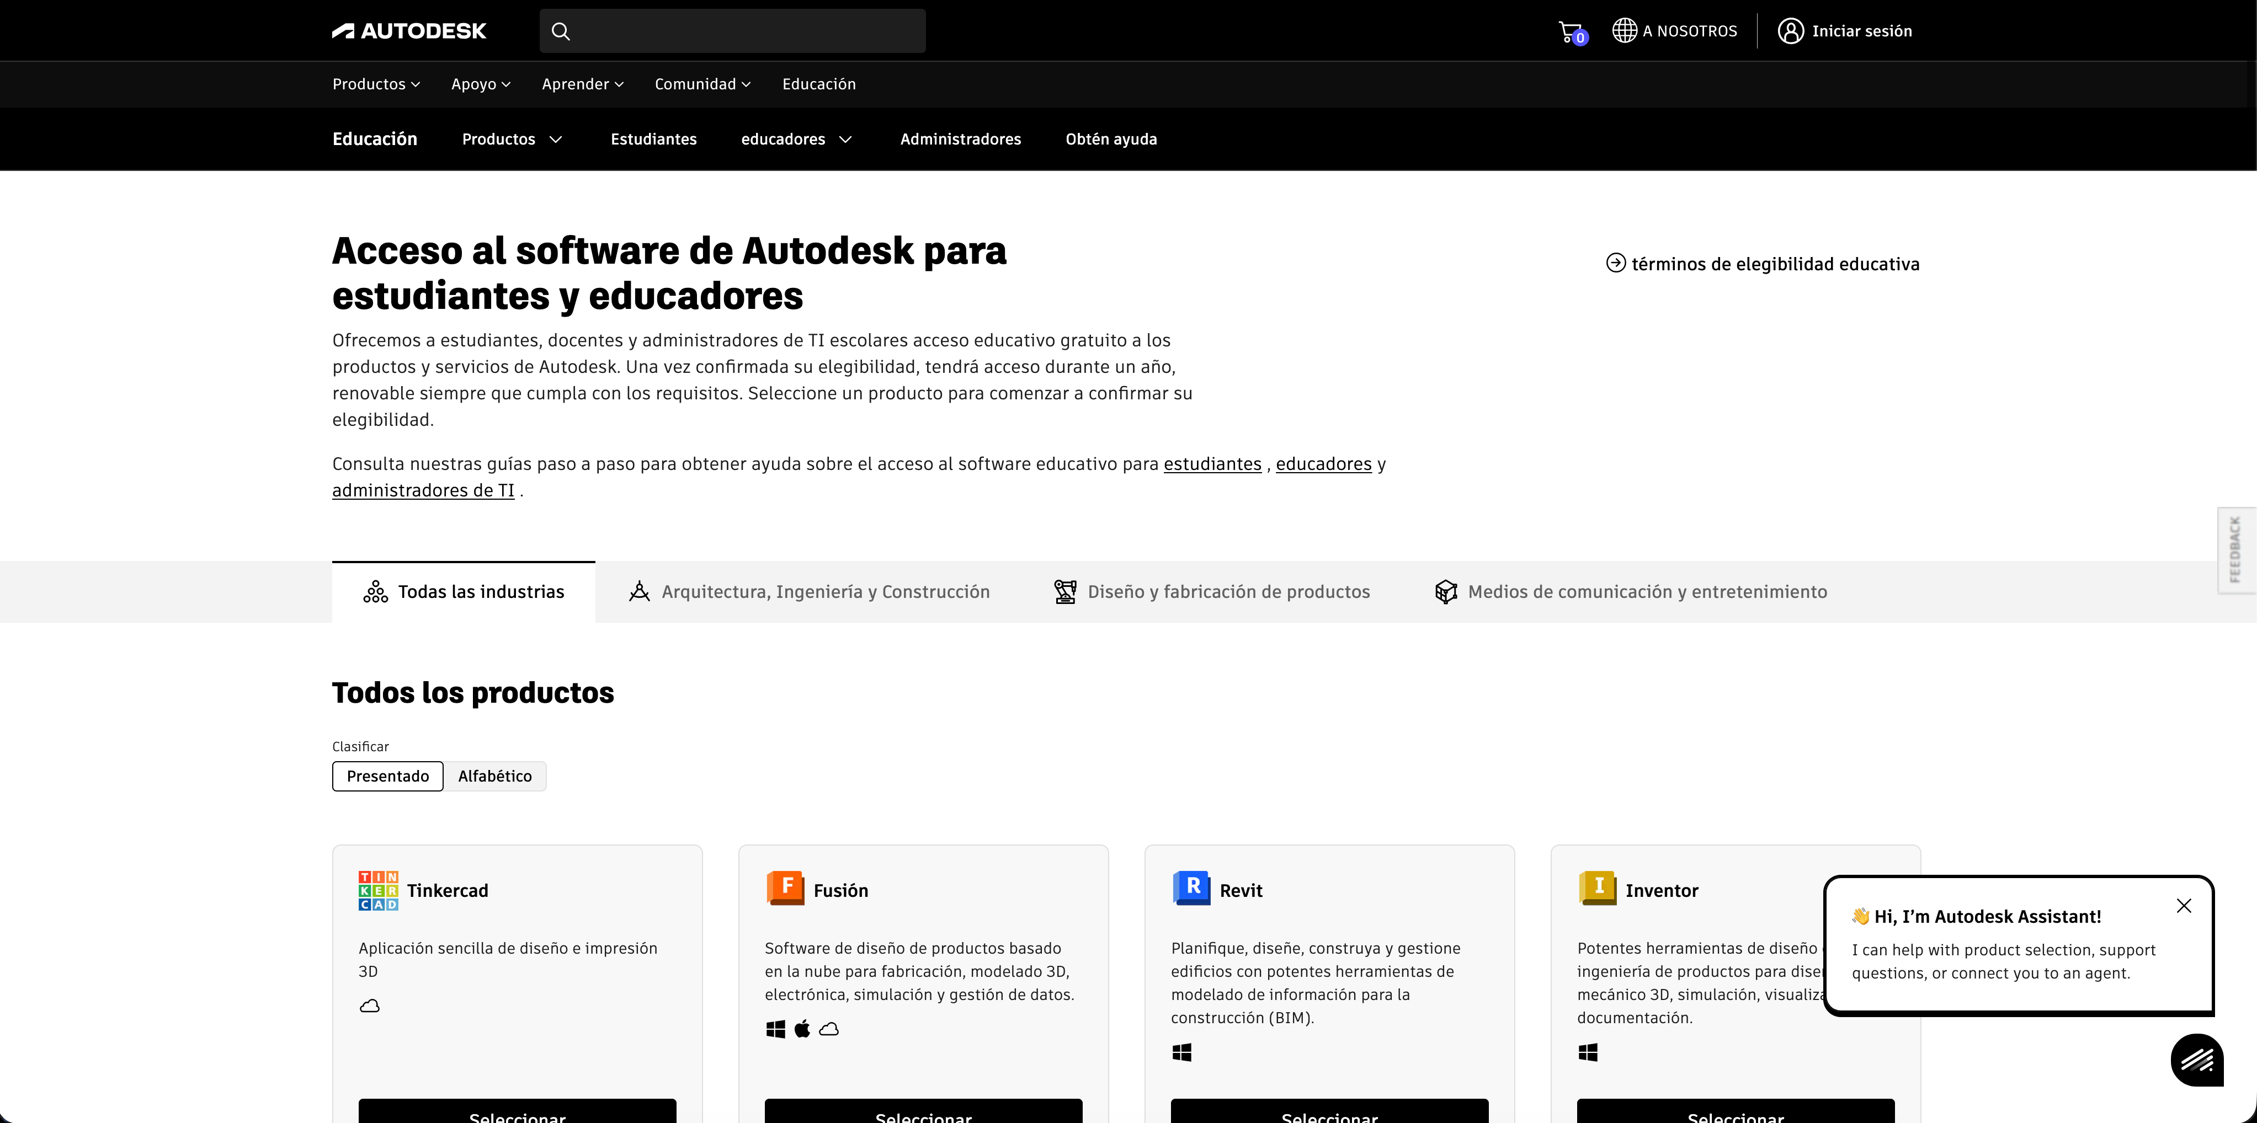Viewport: 2257px width, 1123px height.
Task: Click the Arquitectura compass icon
Action: [x=640, y=592]
